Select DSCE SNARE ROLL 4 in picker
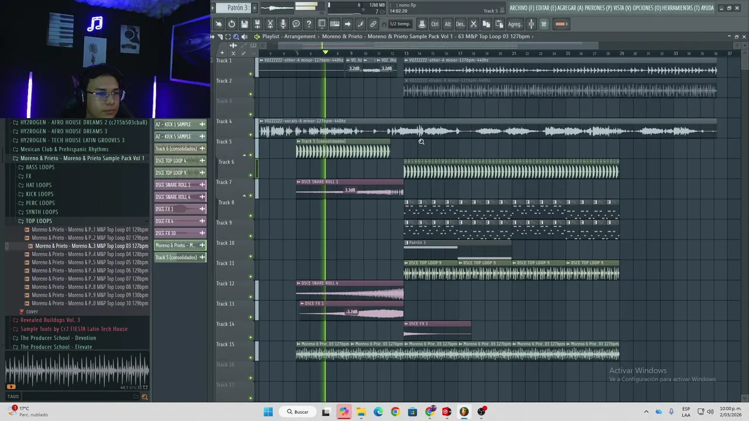Screen dimensions: 749x421 (x=180, y=197)
